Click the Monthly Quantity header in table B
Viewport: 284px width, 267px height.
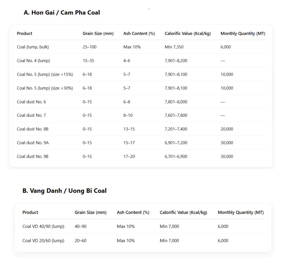(241, 212)
